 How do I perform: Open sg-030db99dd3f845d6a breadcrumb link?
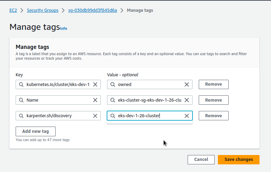click(x=93, y=10)
